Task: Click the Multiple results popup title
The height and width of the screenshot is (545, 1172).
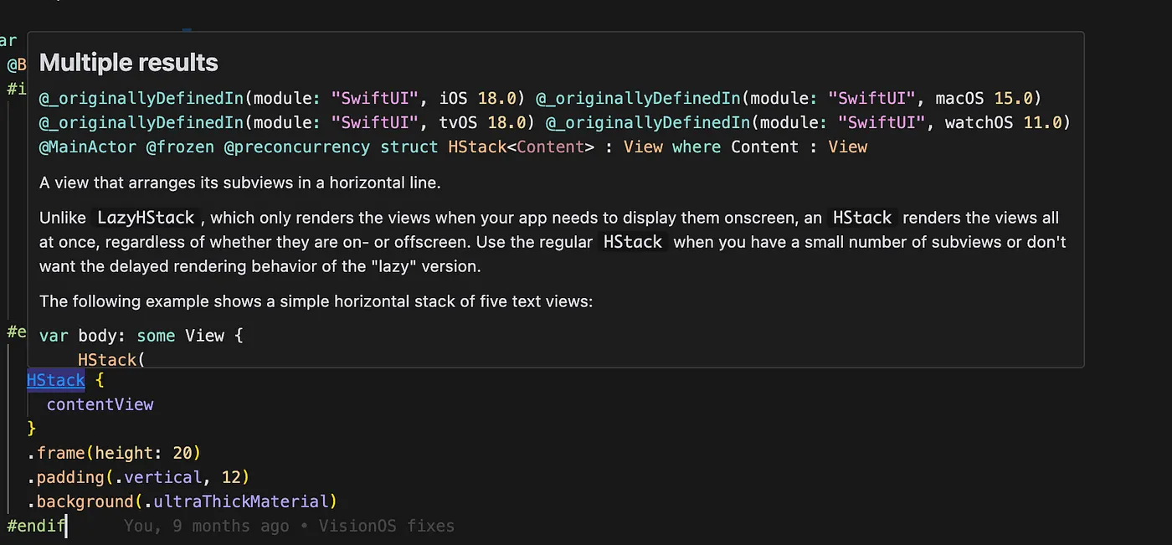Action: pyautogui.click(x=127, y=62)
